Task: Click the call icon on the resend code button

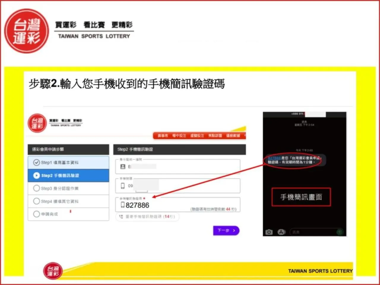Action: pos(121,217)
